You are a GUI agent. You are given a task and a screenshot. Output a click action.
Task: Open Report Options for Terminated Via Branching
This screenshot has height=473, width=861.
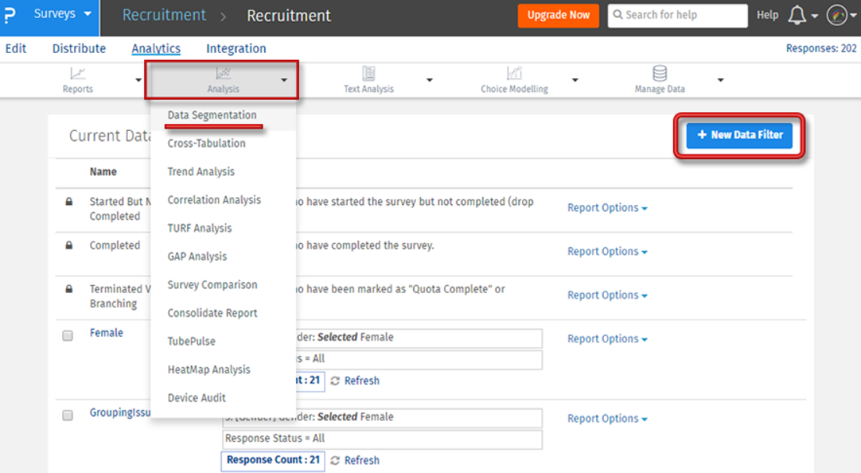[x=607, y=295]
